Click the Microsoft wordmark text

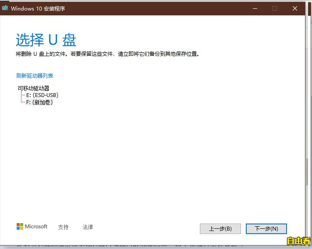pyautogui.click(x=36, y=227)
